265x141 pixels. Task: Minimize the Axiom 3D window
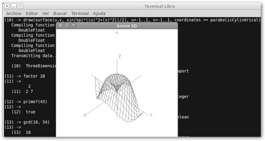pos(67,26)
